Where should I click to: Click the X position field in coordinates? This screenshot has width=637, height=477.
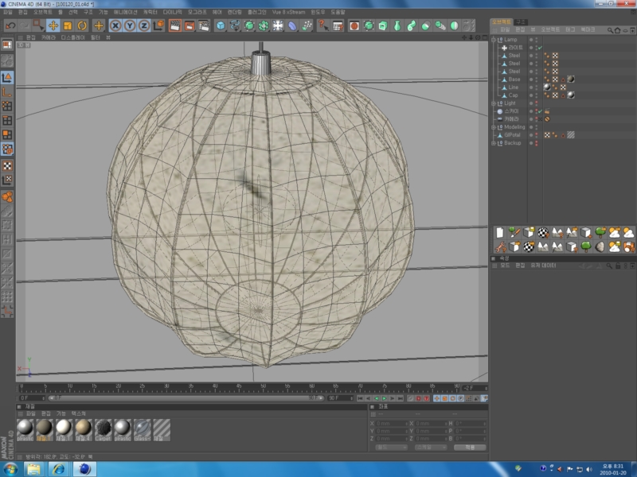(392, 424)
